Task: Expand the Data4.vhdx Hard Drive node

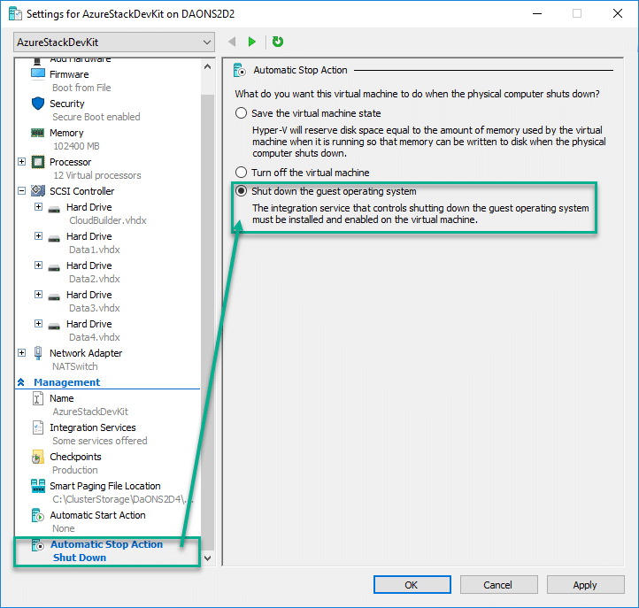Action: (38, 324)
